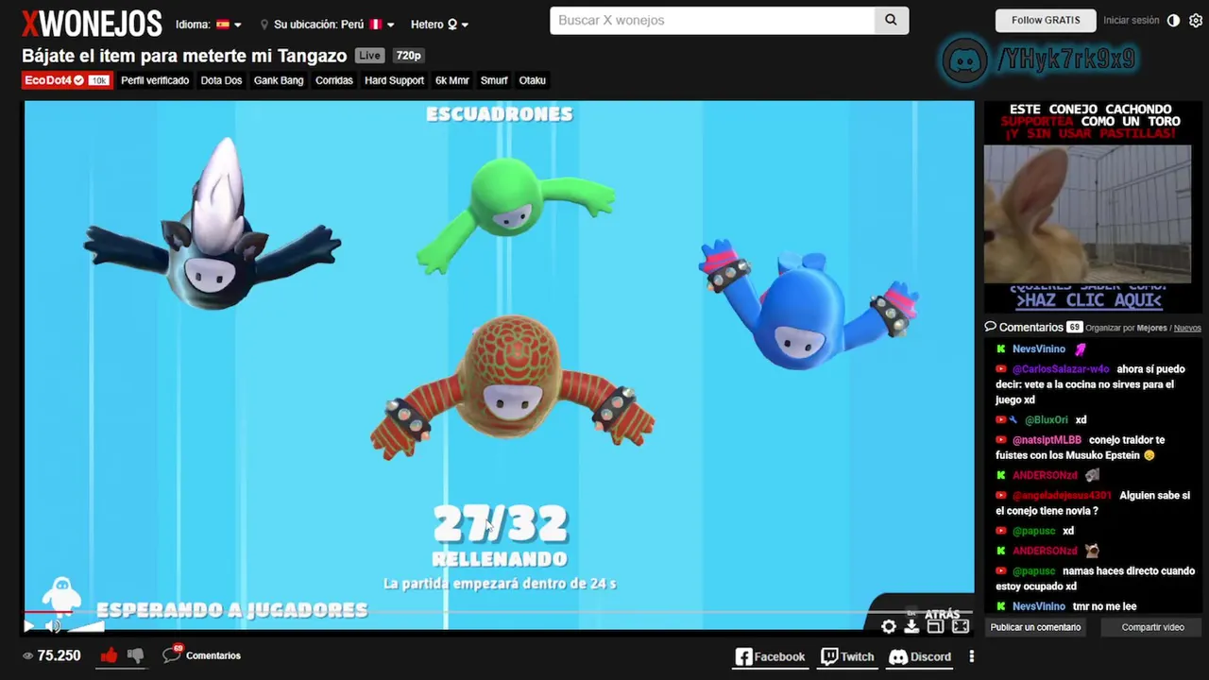Click the location pin icon beside Su ubicación
Viewport: 1209px width, 680px height.
(x=264, y=25)
